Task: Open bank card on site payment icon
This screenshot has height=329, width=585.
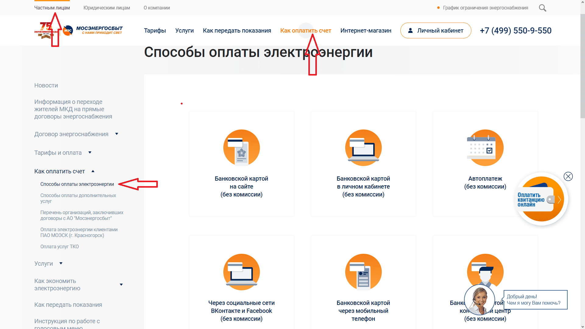Action: (241, 148)
